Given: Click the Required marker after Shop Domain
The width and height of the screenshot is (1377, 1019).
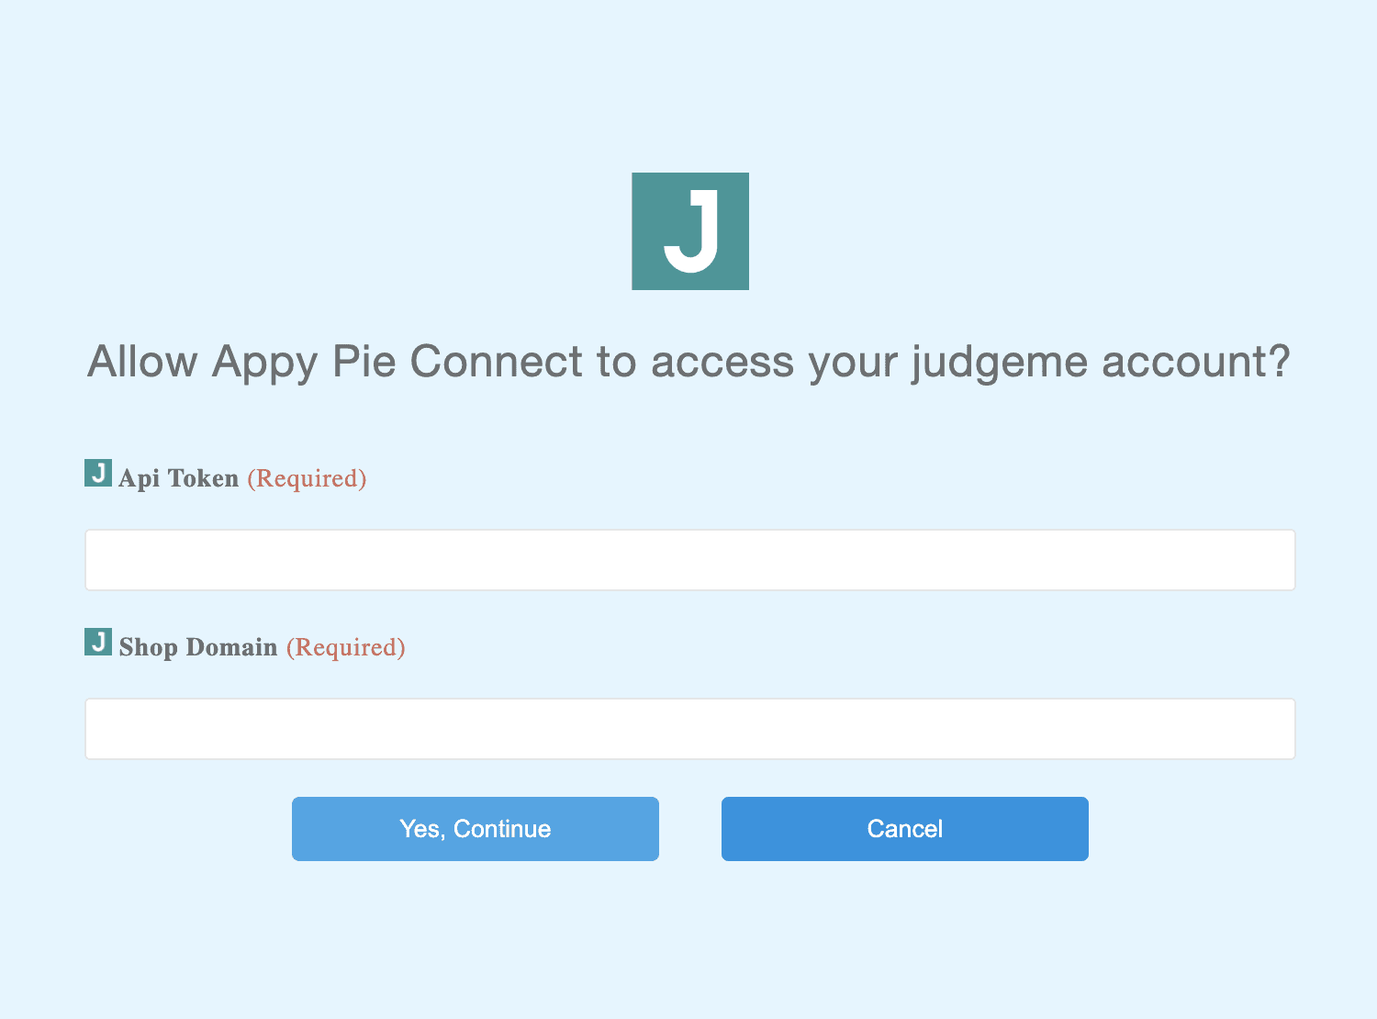Looking at the screenshot, I should (x=345, y=647).
